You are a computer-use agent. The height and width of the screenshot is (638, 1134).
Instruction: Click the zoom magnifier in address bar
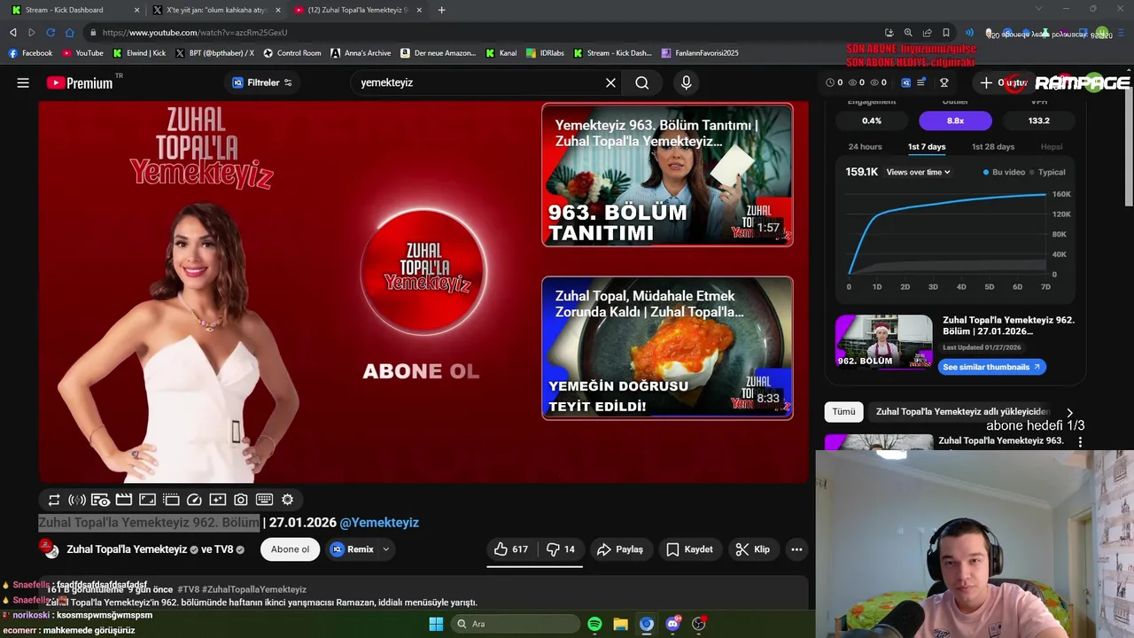908,33
